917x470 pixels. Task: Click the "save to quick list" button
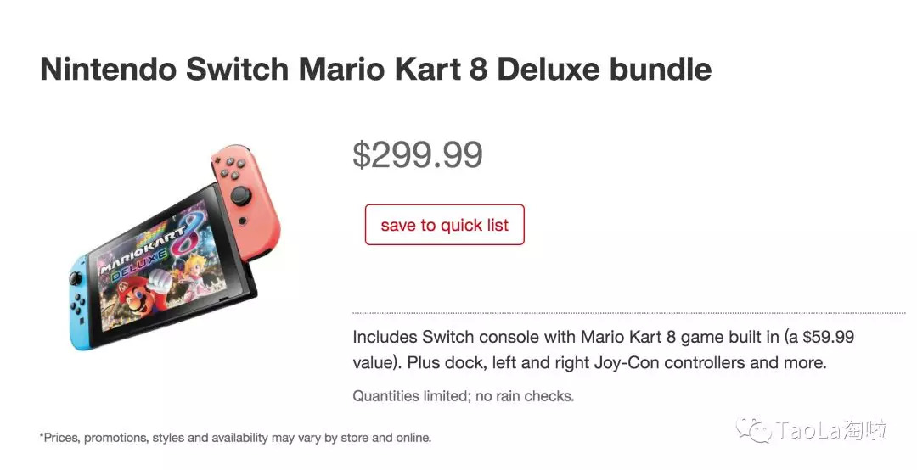[444, 225]
